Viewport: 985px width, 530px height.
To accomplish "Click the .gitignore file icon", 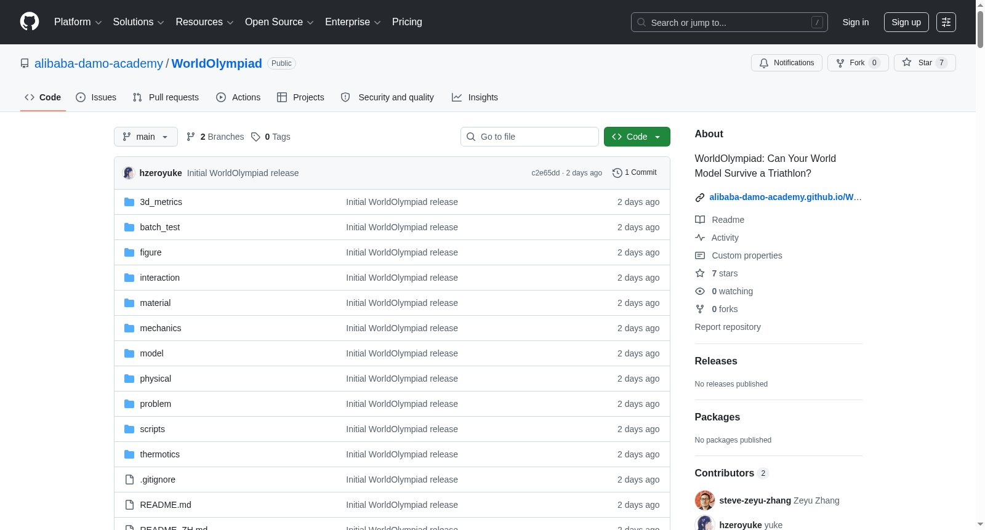I will [x=129, y=480].
